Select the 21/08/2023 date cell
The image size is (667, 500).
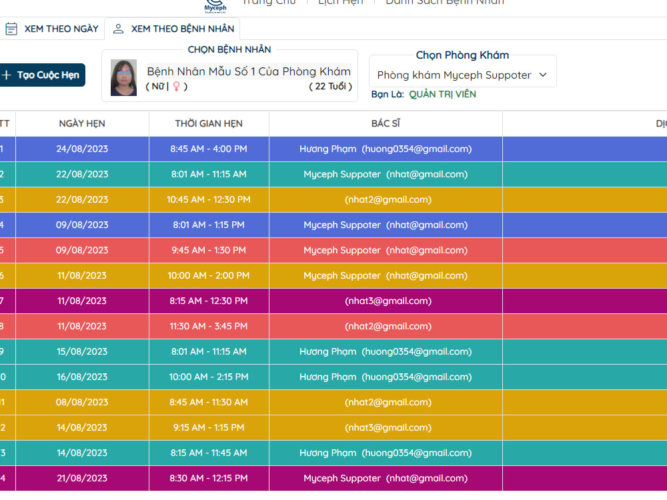[x=82, y=478]
